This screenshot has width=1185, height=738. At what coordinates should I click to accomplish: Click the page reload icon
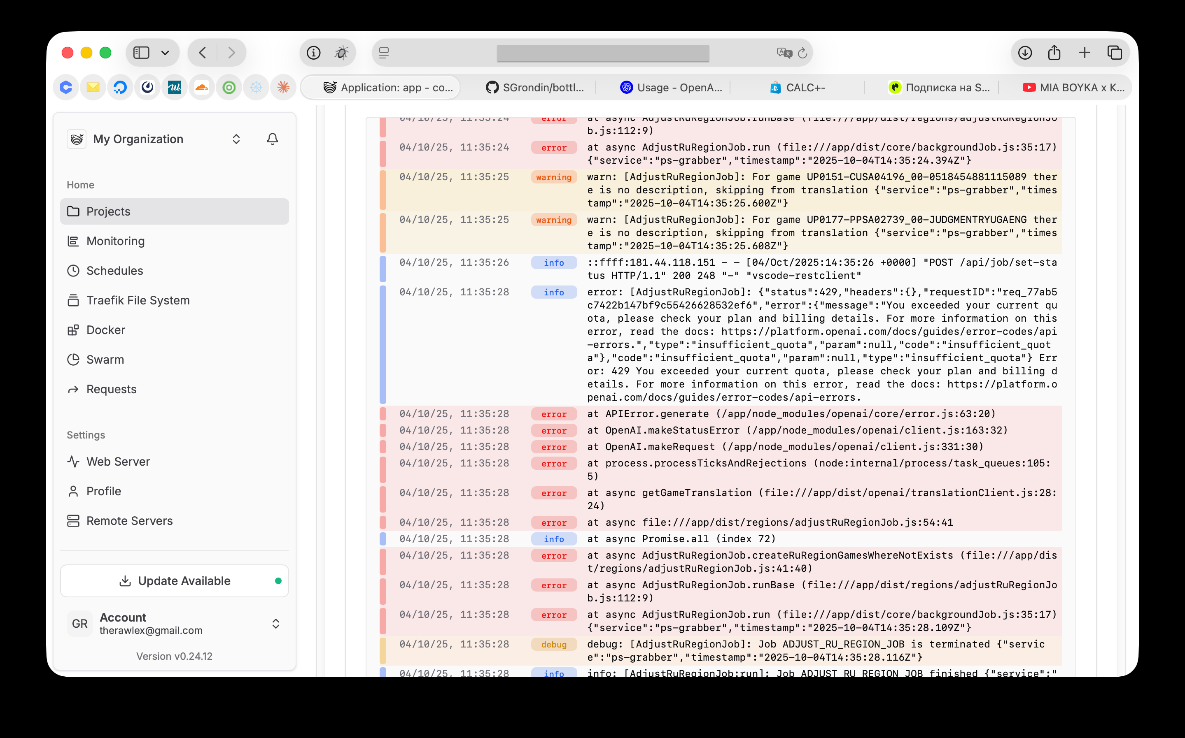pyautogui.click(x=802, y=53)
